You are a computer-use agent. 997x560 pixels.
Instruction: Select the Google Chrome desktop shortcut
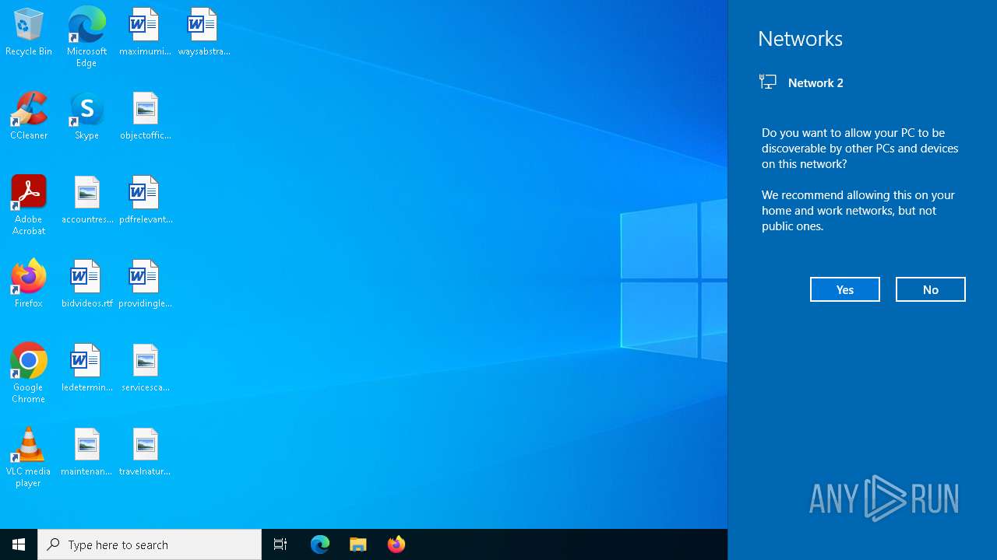[x=29, y=373]
